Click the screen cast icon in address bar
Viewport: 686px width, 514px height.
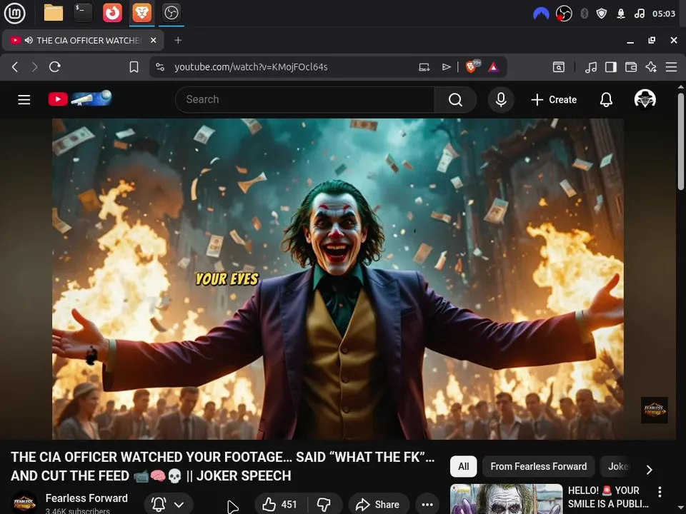click(424, 67)
